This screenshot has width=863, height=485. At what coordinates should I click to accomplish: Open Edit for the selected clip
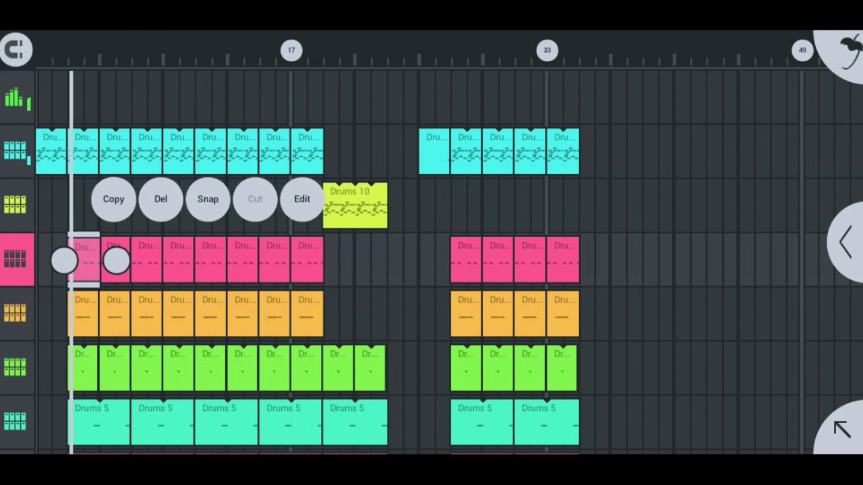click(302, 199)
